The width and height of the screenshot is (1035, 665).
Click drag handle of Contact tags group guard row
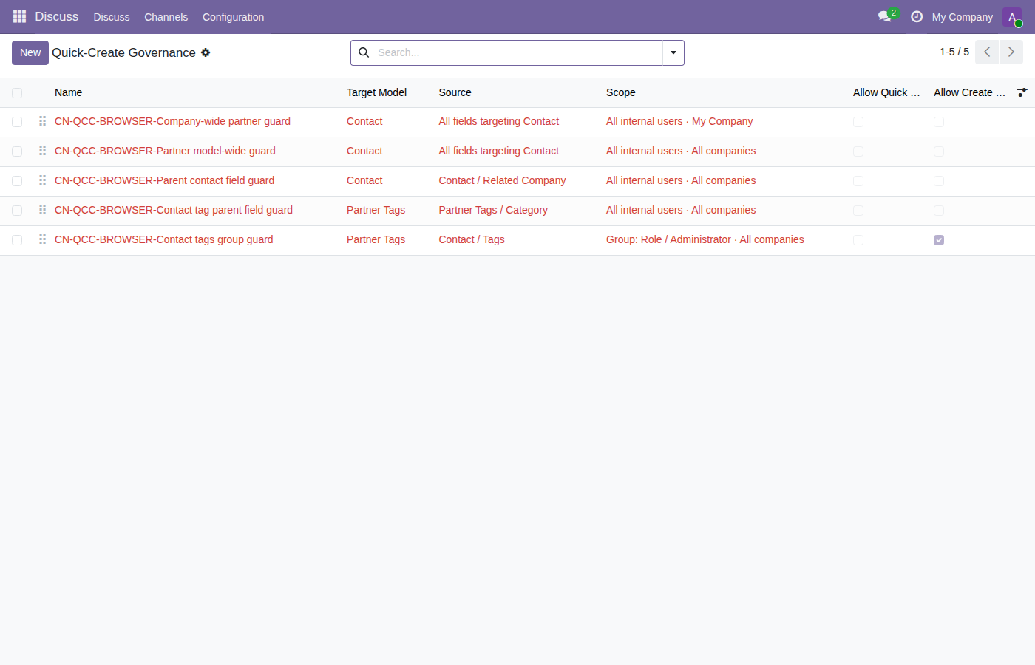42,239
